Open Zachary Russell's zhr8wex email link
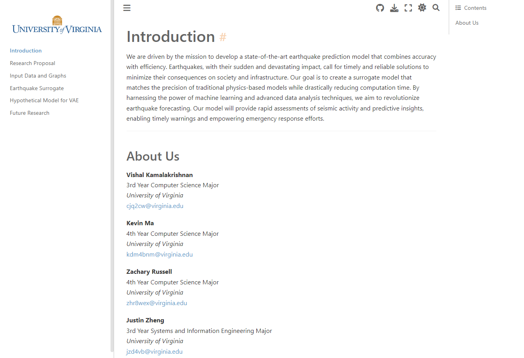 tap(157, 303)
